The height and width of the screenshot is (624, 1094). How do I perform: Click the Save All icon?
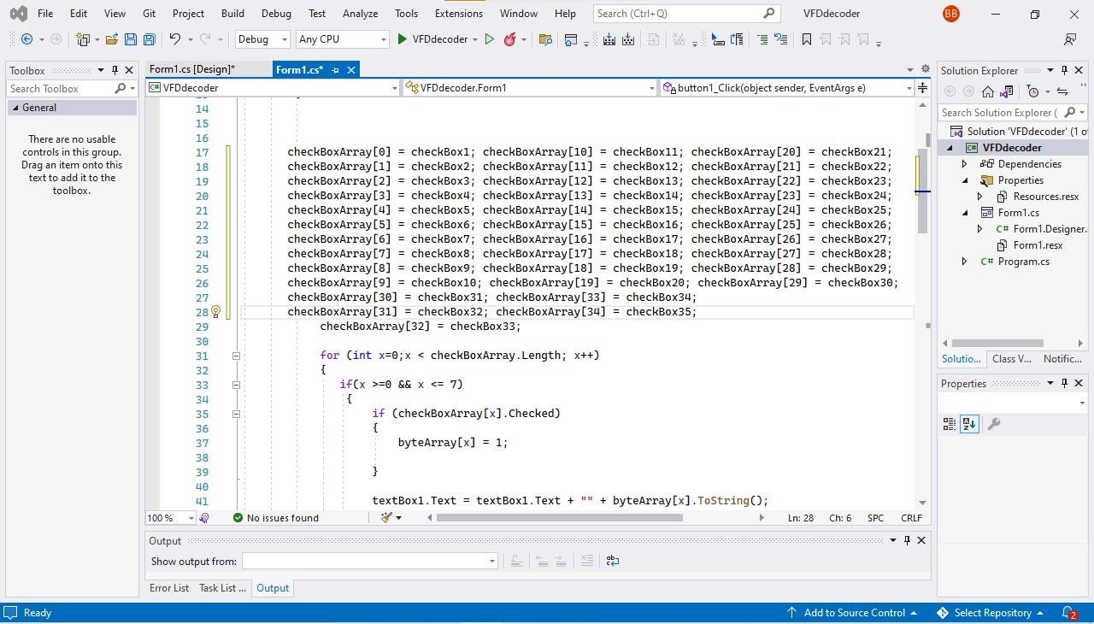[x=149, y=39]
